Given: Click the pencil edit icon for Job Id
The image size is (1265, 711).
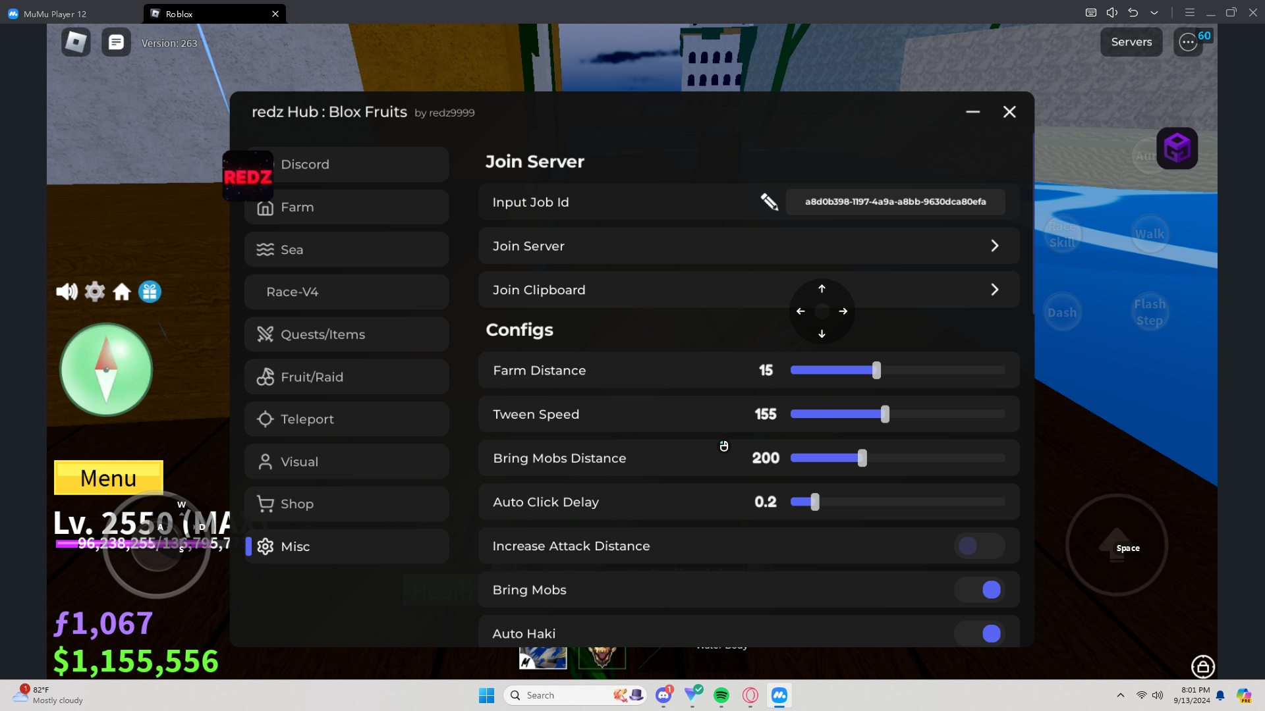Looking at the screenshot, I should pyautogui.click(x=769, y=201).
